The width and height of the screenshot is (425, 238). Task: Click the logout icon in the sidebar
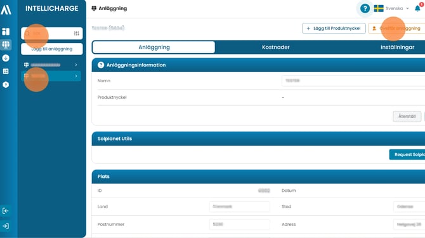click(x=6, y=211)
